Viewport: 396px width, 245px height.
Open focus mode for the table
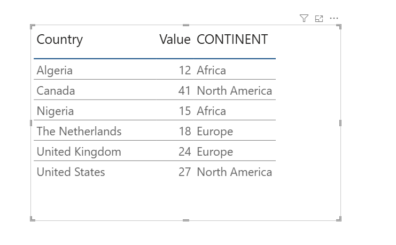coord(319,19)
